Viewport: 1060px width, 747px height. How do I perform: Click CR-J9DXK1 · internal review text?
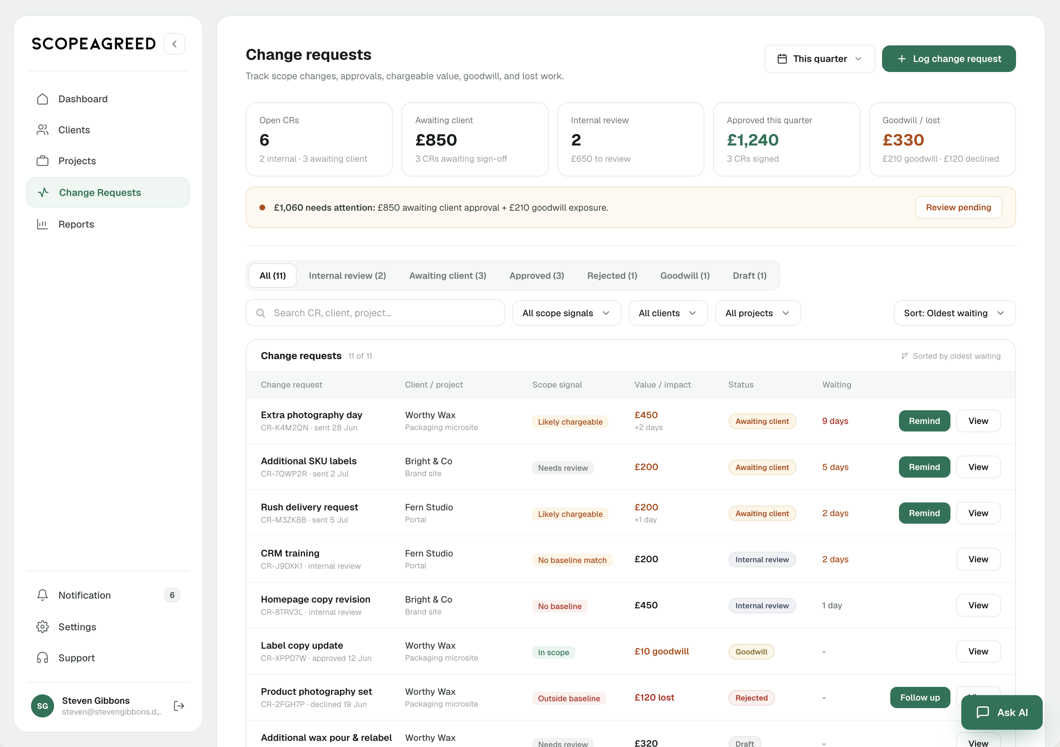pyautogui.click(x=311, y=566)
